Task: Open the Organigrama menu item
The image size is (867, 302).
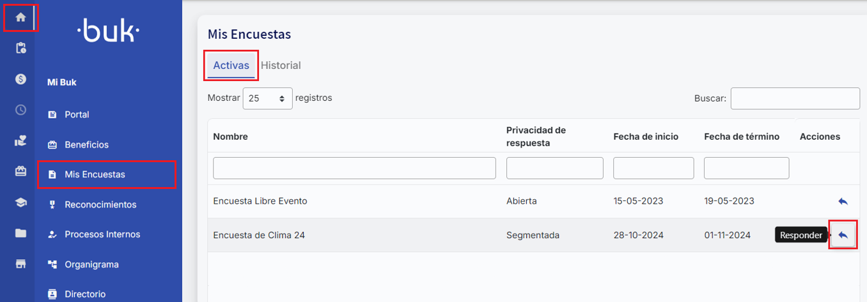Action: [x=91, y=264]
